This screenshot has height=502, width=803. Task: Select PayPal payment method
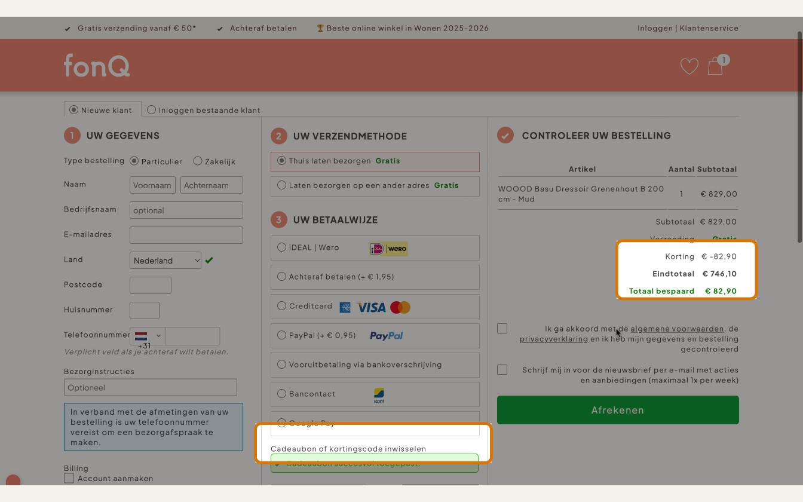281,335
